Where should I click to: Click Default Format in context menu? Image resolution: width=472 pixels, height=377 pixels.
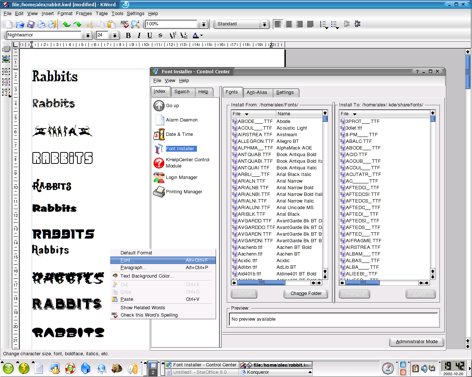tap(163, 253)
